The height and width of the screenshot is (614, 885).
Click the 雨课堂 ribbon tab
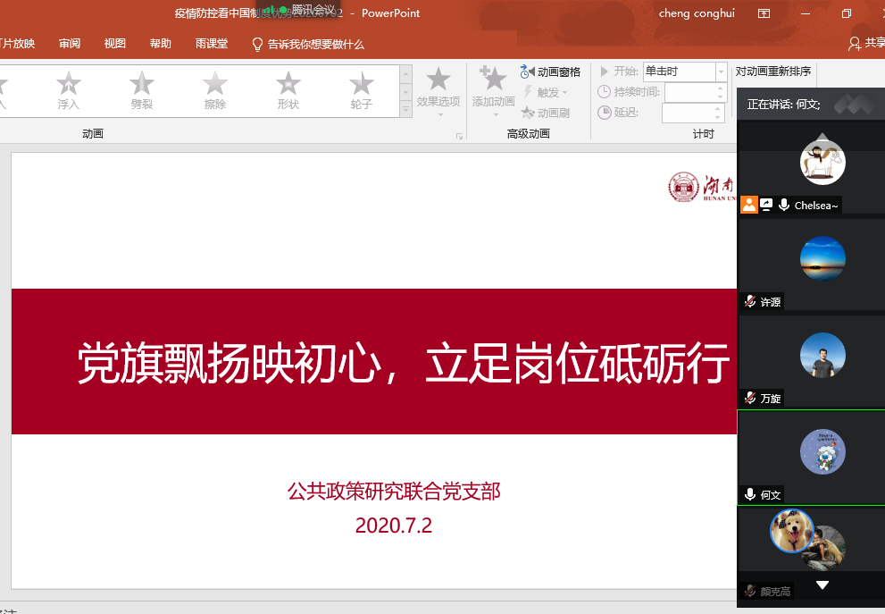212,44
